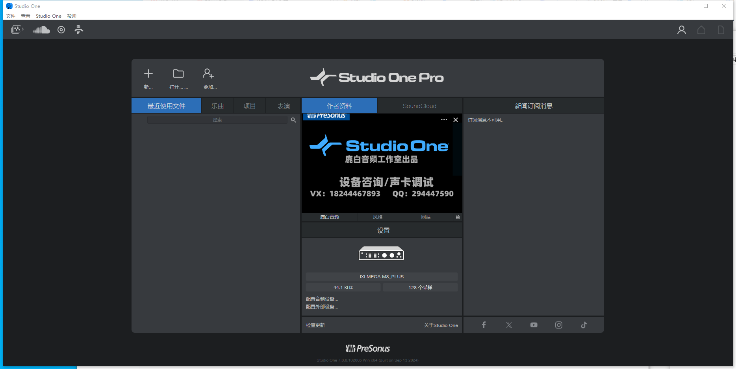Open the 44.1 kHz sample rate dropdown
The height and width of the screenshot is (369, 736).
(x=343, y=287)
